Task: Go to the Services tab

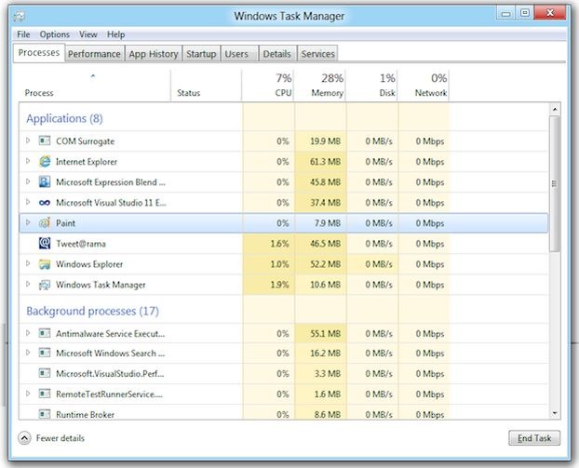Action: (317, 54)
